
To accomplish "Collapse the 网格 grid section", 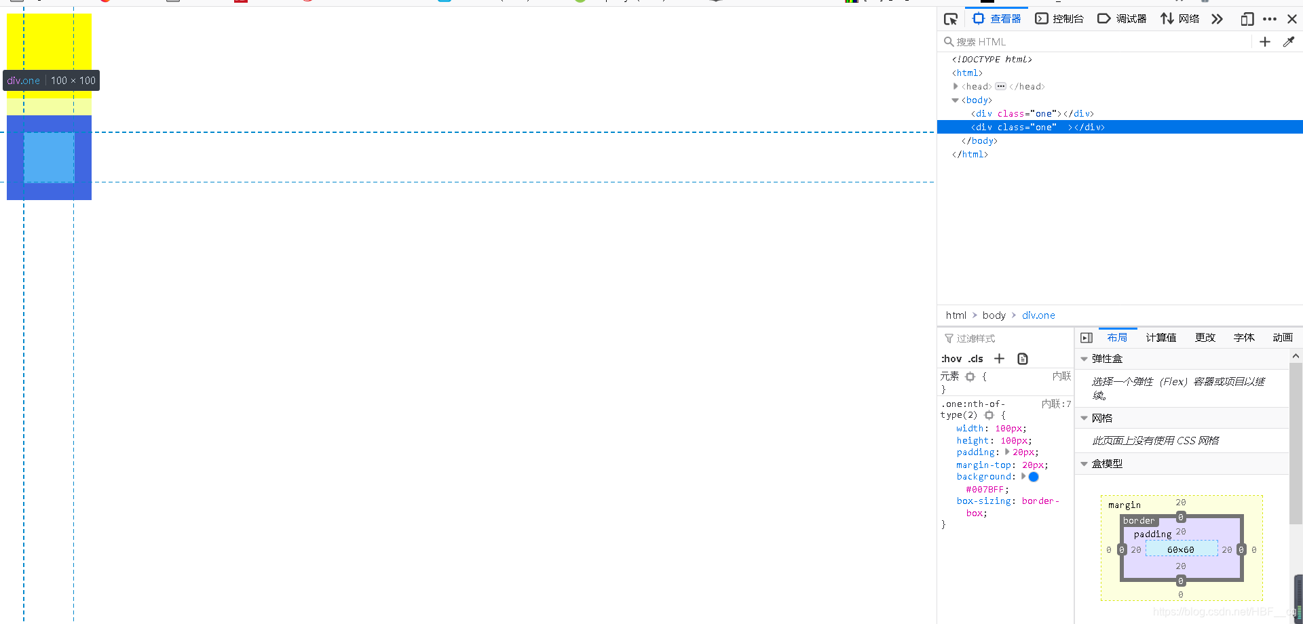I will point(1084,418).
